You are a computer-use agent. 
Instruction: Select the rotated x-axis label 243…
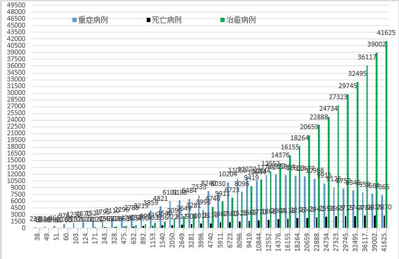click(x=104, y=237)
